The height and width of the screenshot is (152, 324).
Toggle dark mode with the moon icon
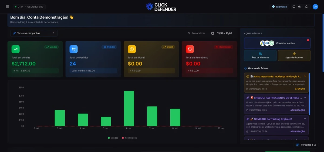(x=299, y=7)
